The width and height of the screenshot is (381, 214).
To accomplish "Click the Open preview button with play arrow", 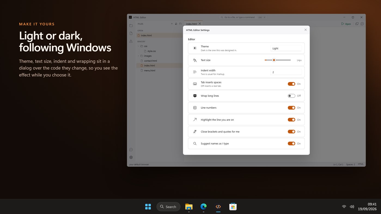I will click(346, 24).
